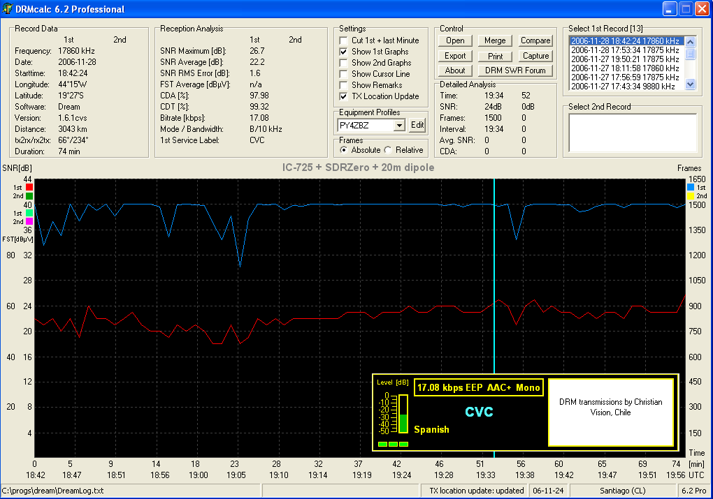
Task: Click the yellow 2nd Frames legend swatch
Action: pyautogui.click(x=691, y=196)
